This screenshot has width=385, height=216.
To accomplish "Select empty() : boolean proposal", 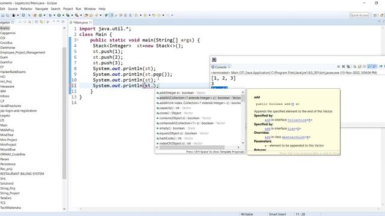I will click(199, 128).
